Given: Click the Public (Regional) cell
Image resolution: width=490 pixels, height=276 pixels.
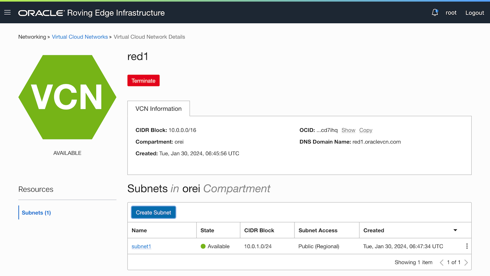Looking at the screenshot, I should (319, 246).
